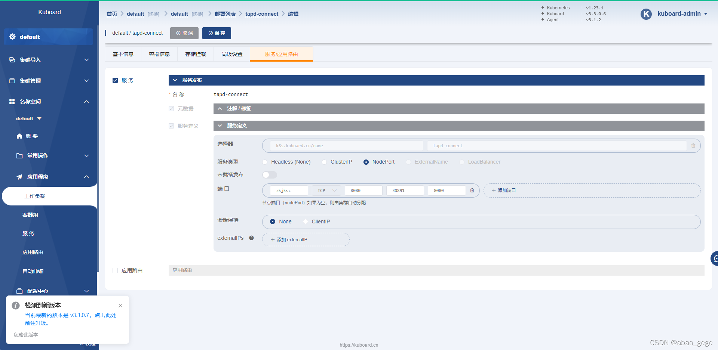
Task: Click the externalIPs help question icon
Action: [x=251, y=238]
